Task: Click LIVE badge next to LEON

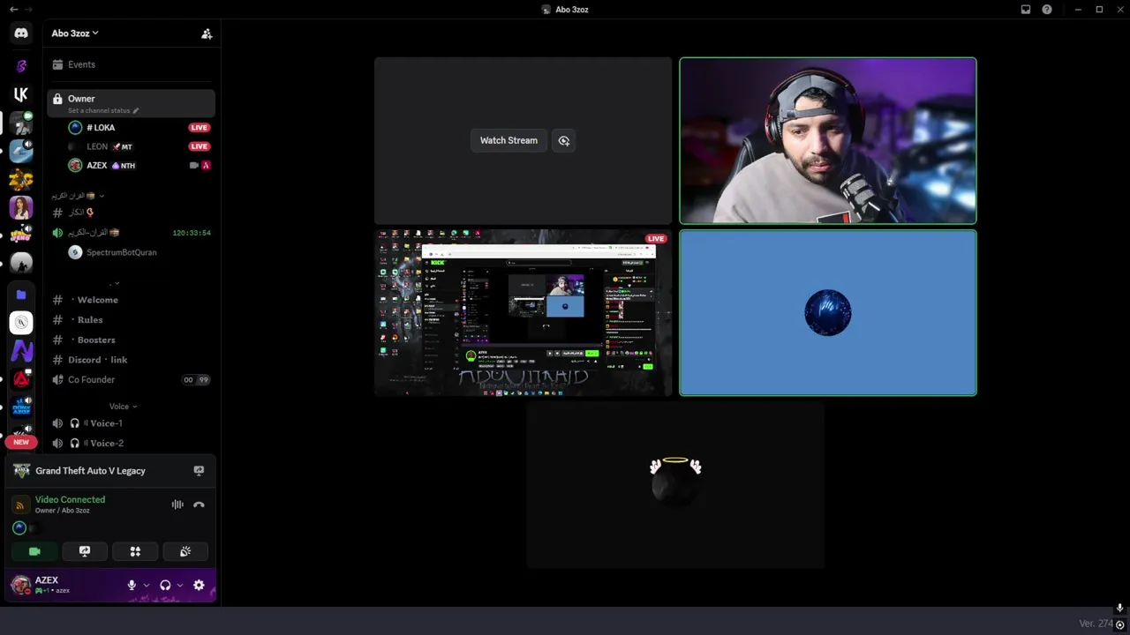Action: click(x=199, y=146)
